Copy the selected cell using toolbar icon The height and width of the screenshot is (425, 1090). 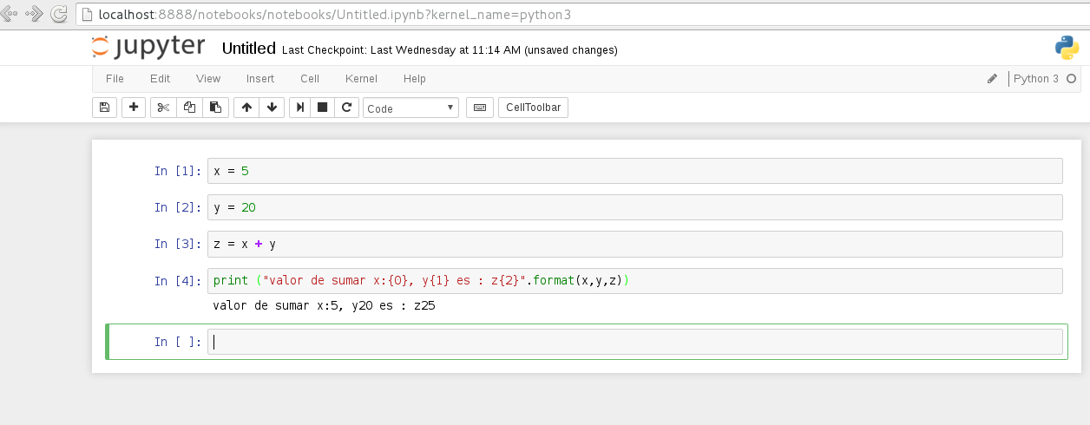click(x=189, y=108)
